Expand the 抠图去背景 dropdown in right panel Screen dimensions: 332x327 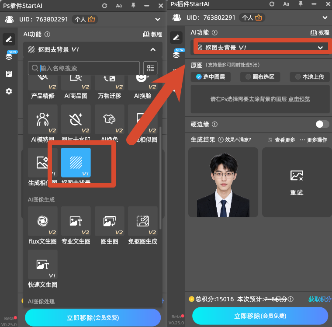tap(320, 48)
